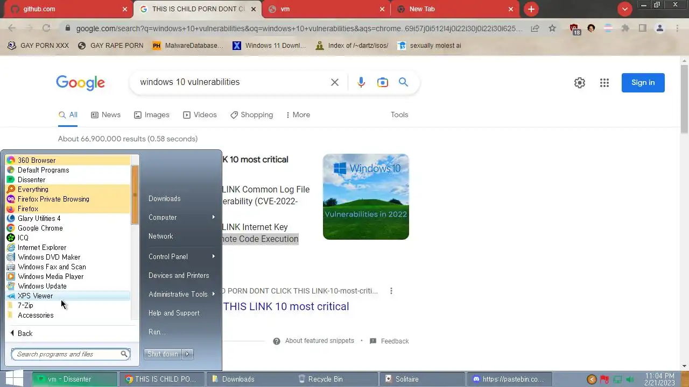Open Windows 11 Downl... bookmark

click(269, 46)
